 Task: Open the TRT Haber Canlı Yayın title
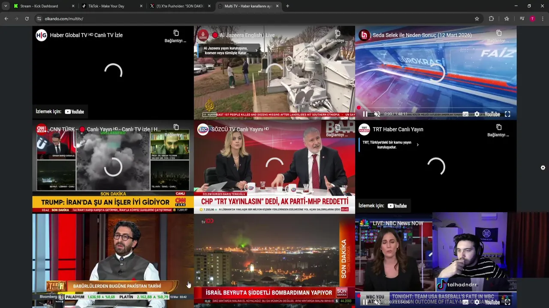point(398,129)
